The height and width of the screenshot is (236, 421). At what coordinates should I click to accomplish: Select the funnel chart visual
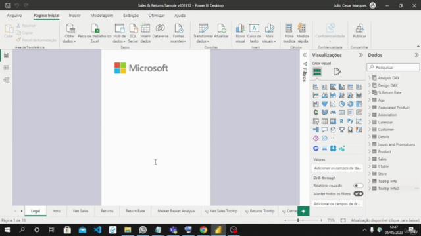324,104
